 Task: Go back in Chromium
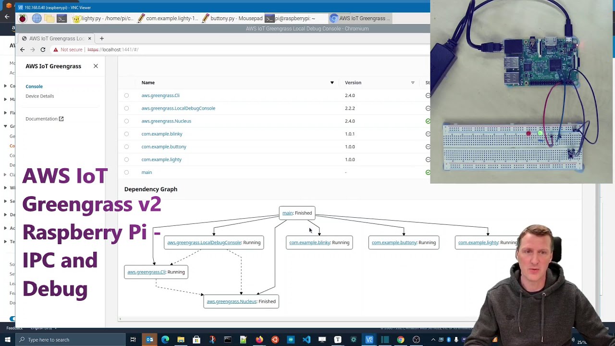pyautogui.click(x=22, y=49)
